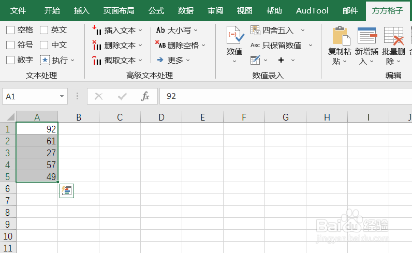Switch to the 邮件 tab
Viewport: 412px width, 253px height.
point(350,11)
